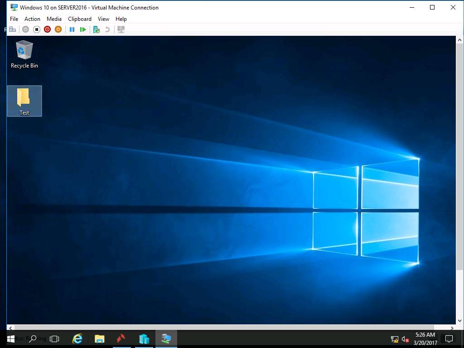Click the Enhanced Session monitor icon in toolbar
This screenshot has height=348, width=464.
(121, 29)
